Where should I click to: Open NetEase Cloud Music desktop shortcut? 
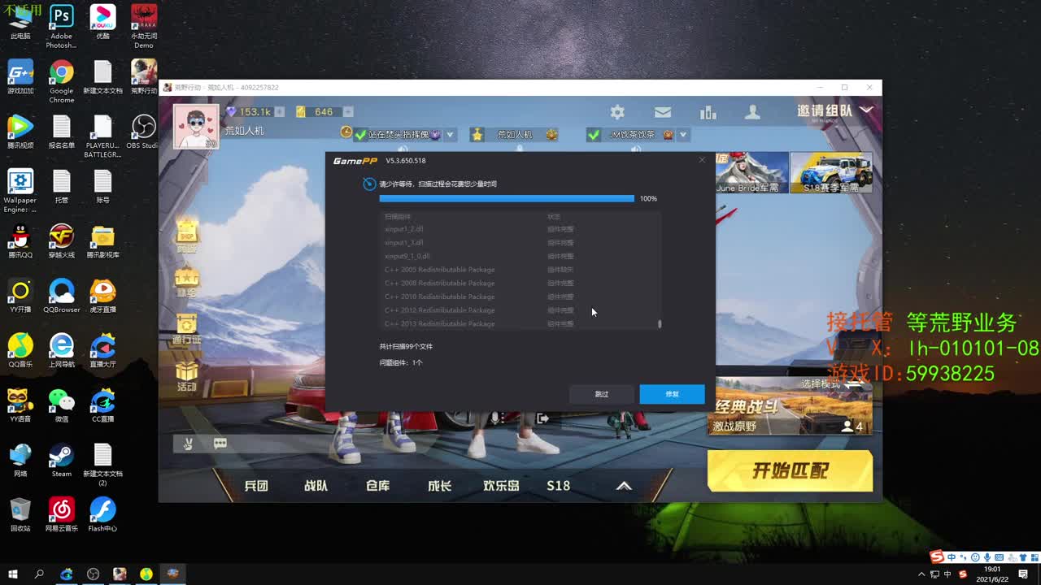[x=61, y=514]
